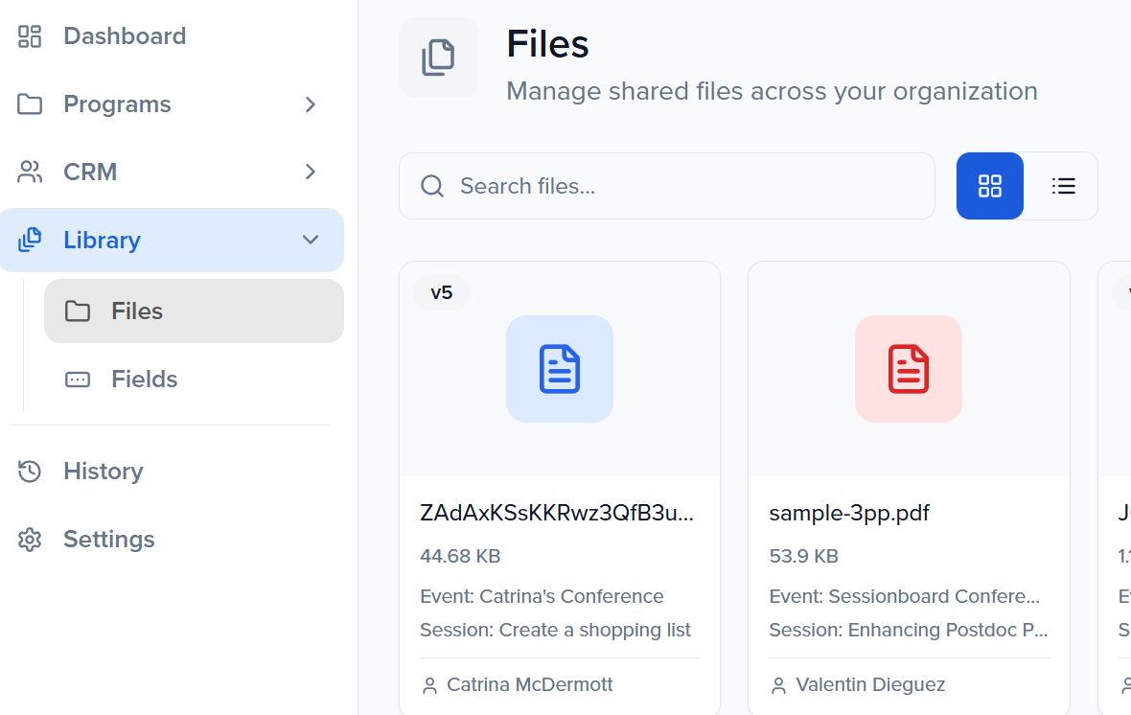Click the Programs folder icon
The image size is (1131, 715).
30,104
